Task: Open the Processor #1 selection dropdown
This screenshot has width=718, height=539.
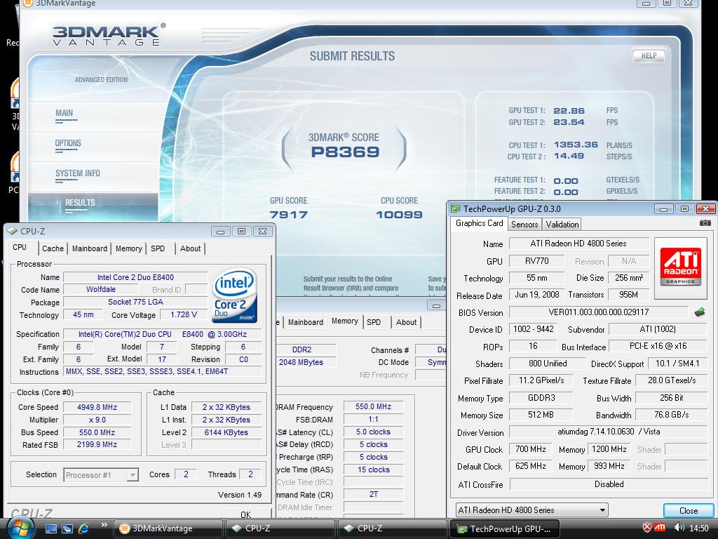Action: 101,475
